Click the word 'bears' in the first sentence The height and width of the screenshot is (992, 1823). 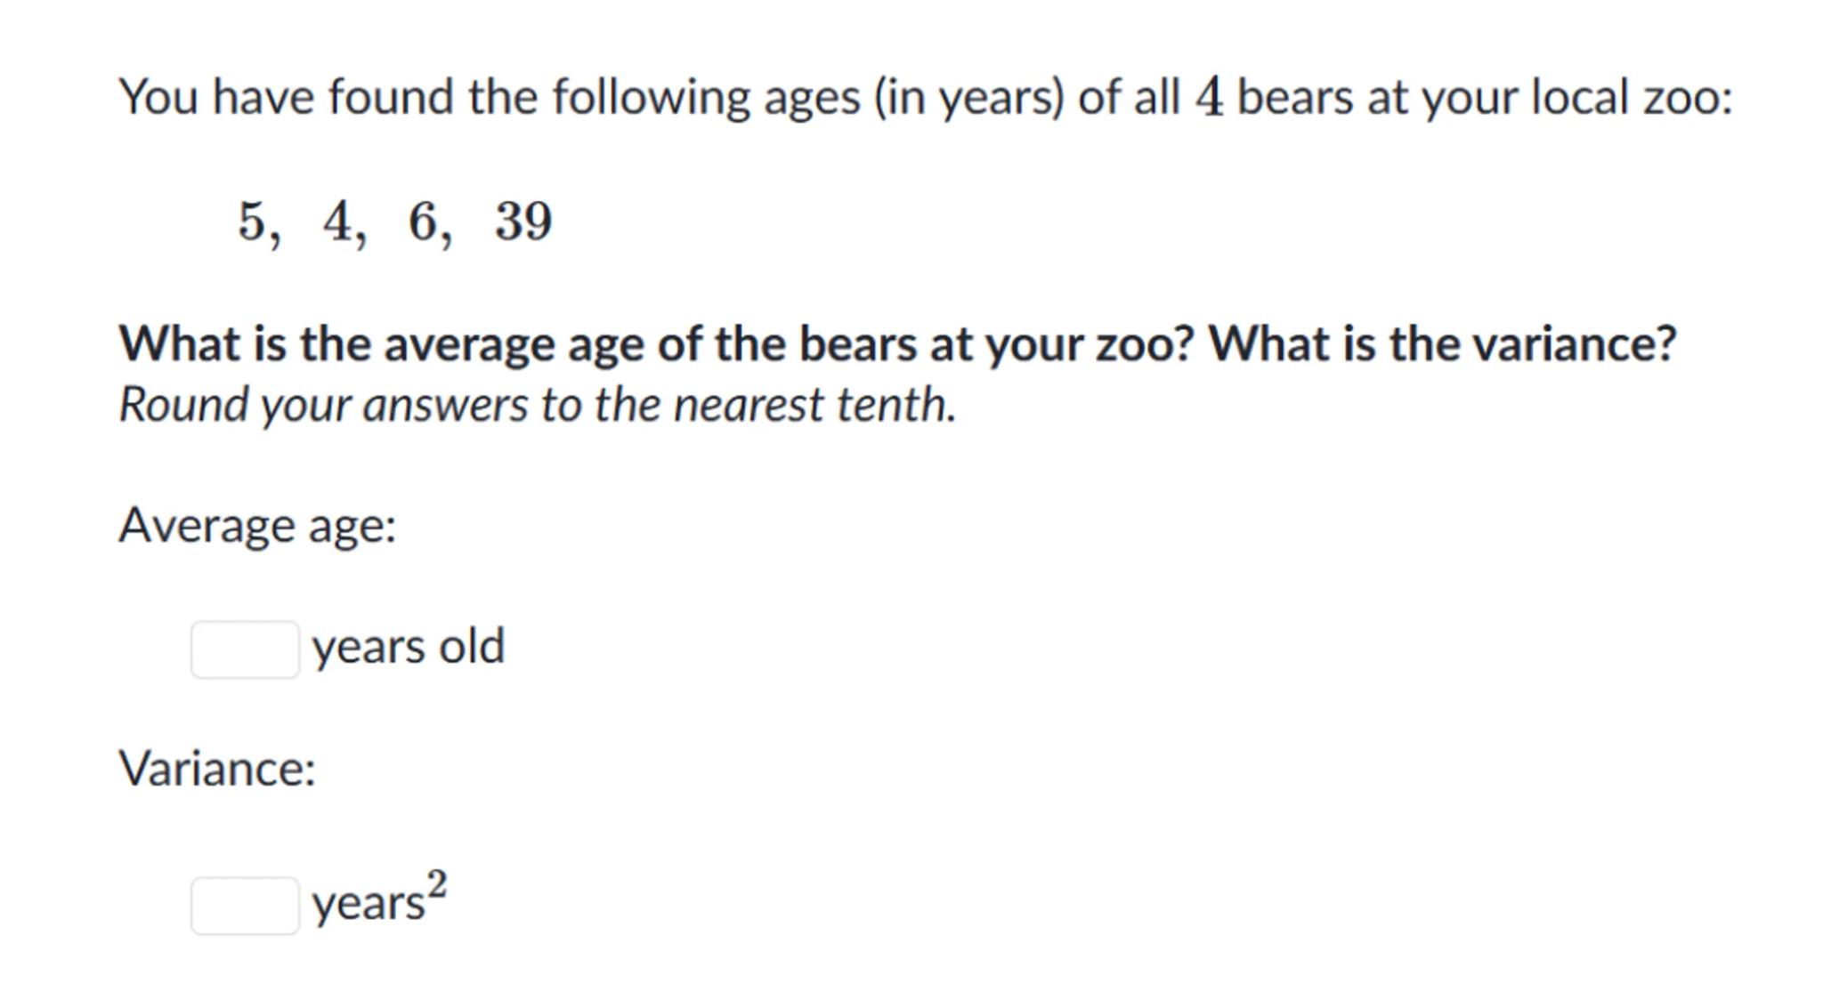1295,97
